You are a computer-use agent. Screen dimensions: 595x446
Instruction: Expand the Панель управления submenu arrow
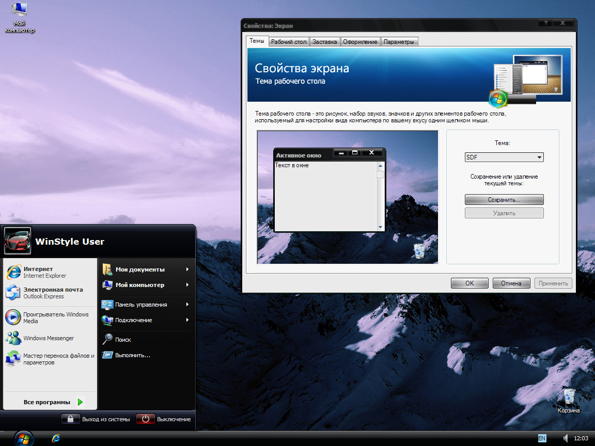point(187,305)
